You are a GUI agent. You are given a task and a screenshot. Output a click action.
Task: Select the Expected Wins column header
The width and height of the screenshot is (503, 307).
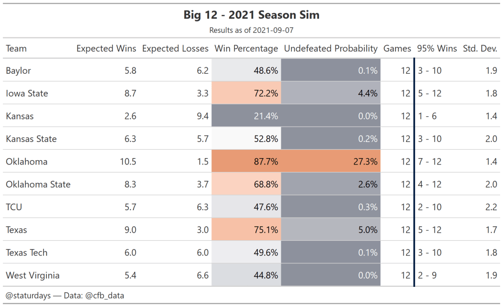[x=106, y=49]
